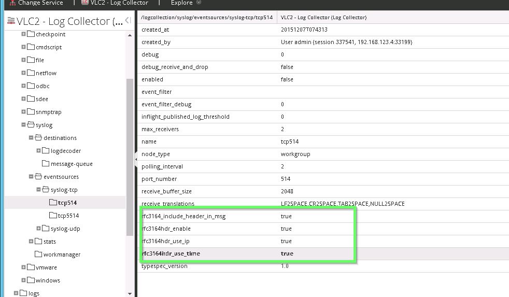Expand the snmptrap folder
The image size is (509, 297).
click(x=23, y=111)
